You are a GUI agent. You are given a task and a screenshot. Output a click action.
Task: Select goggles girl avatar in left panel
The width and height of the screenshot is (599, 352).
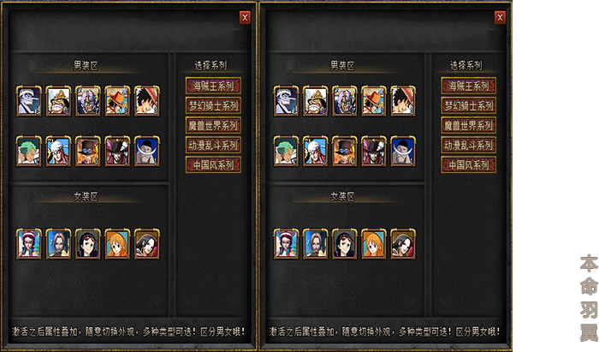click(88, 244)
